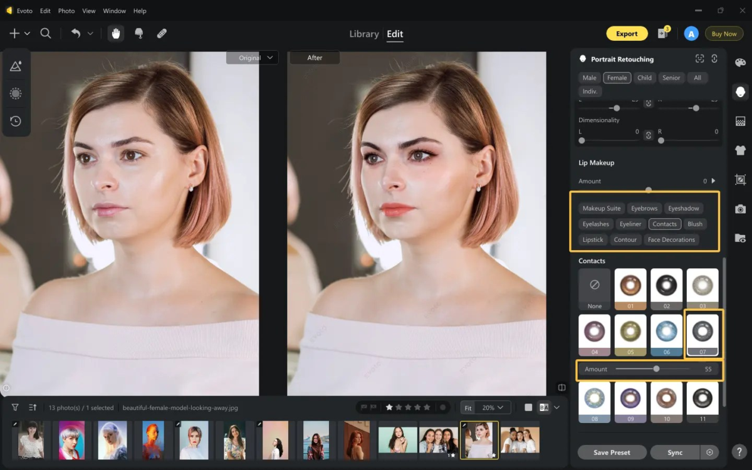Image resolution: width=752 pixels, height=470 pixels.
Task: Expand the add plus dropdown arrow
Action: point(27,34)
